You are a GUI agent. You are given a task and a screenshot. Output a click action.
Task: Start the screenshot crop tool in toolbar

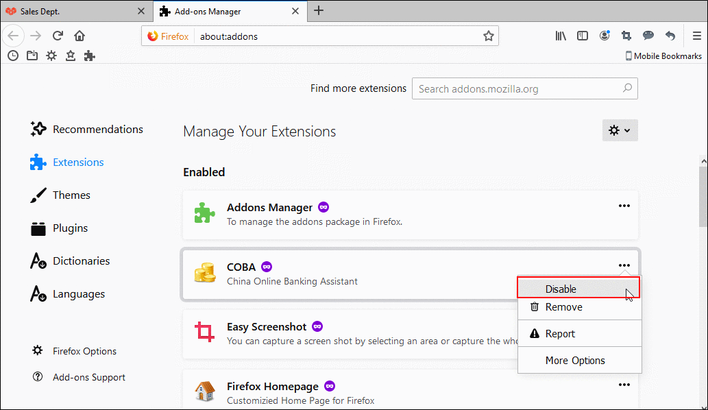click(626, 36)
